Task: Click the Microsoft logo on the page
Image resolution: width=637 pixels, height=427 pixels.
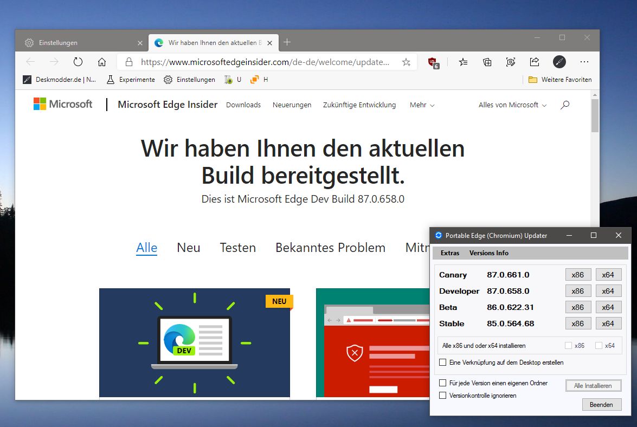Action: point(63,104)
